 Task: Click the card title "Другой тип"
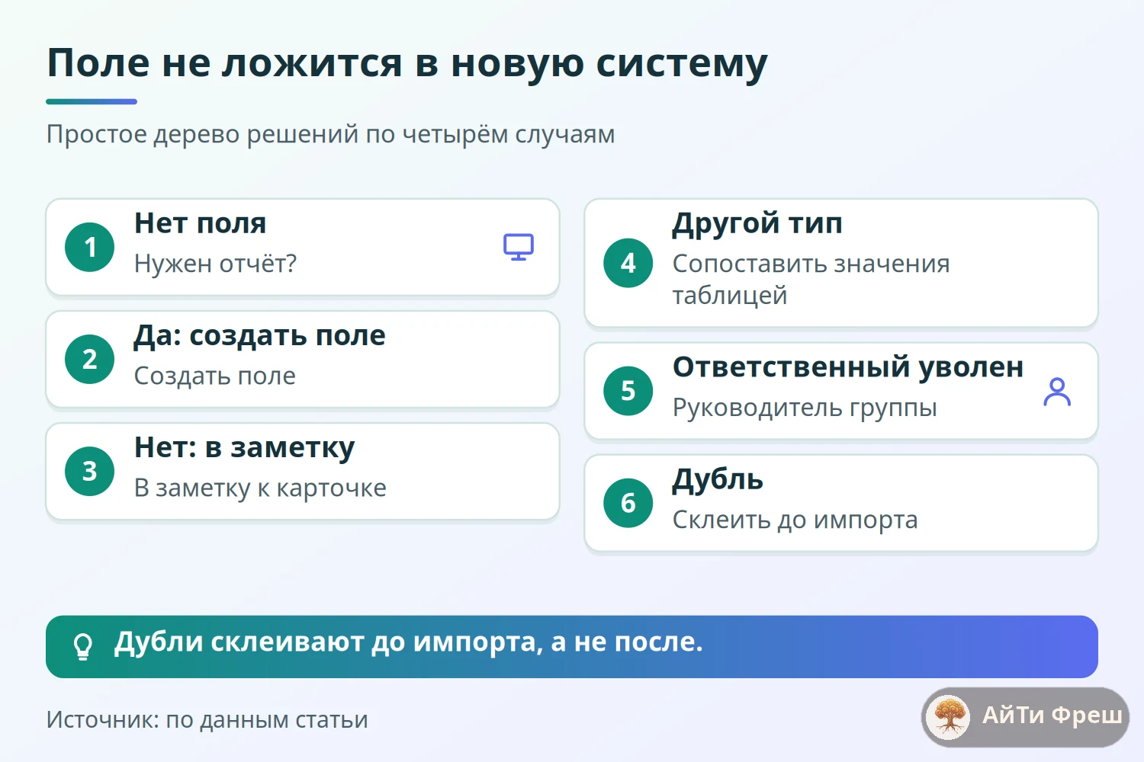click(757, 223)
